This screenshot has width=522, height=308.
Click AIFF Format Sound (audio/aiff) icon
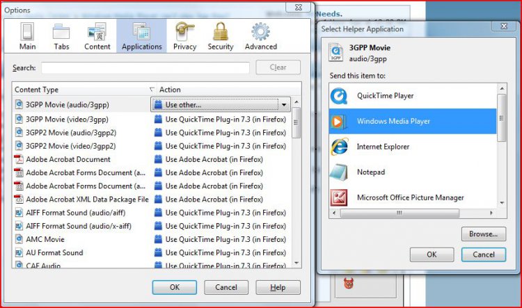tap(19, 213)
